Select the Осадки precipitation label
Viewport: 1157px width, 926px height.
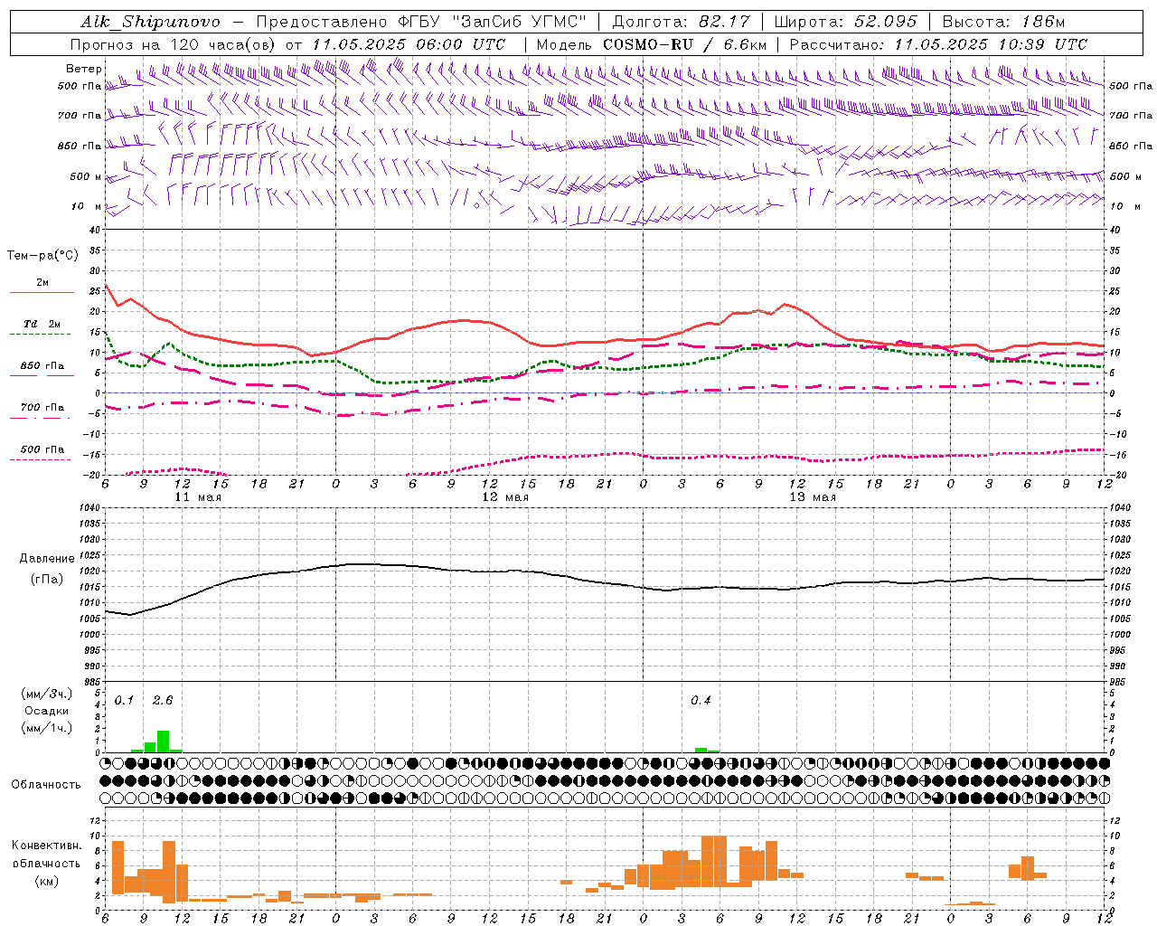[x=47, y=711]
